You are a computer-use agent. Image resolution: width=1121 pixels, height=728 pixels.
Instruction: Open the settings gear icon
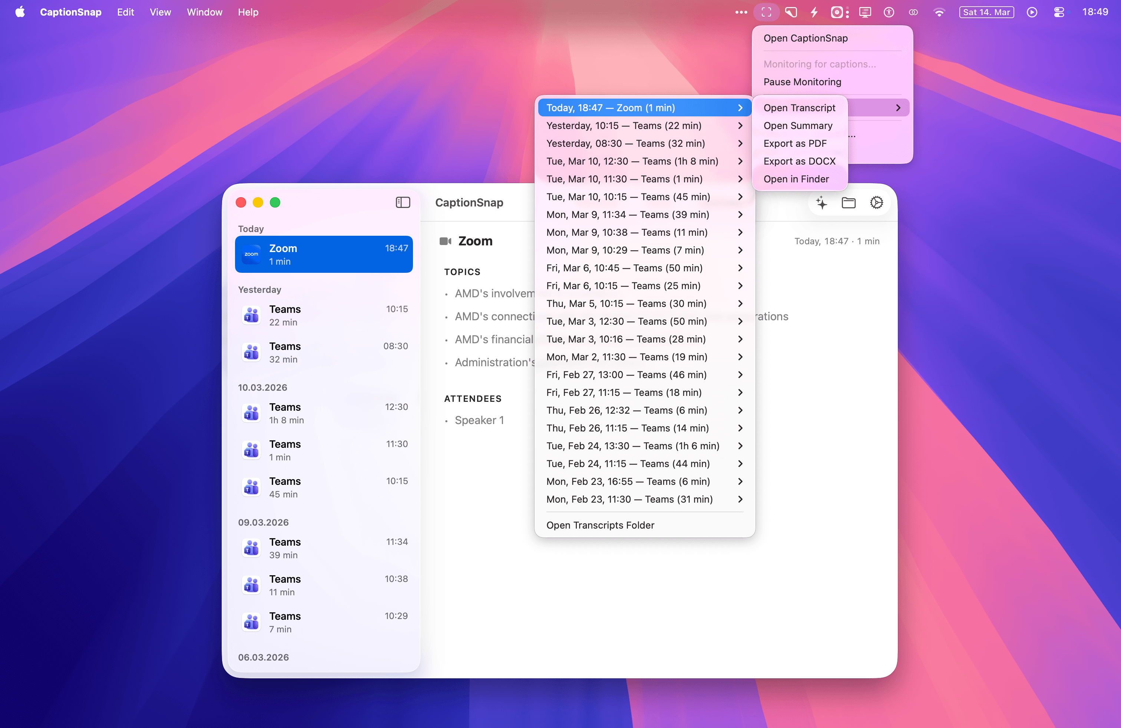pos(876,202)
